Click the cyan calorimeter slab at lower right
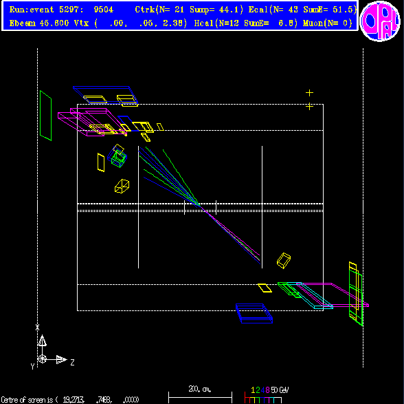 point(310,295)
